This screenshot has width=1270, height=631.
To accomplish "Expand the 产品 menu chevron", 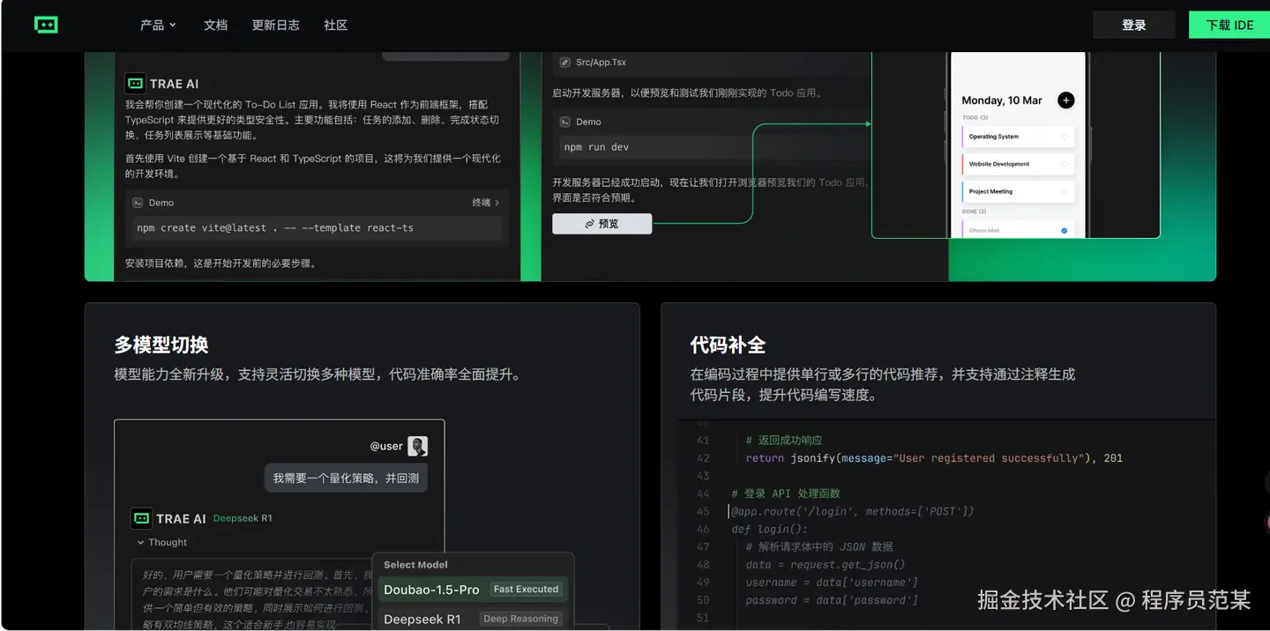I will (x=173, y=26).
